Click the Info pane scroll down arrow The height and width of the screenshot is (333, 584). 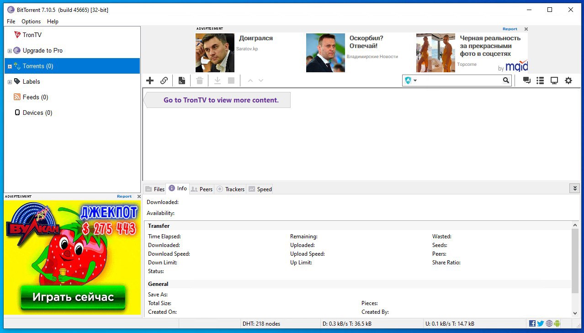click(x=575, y=313)
